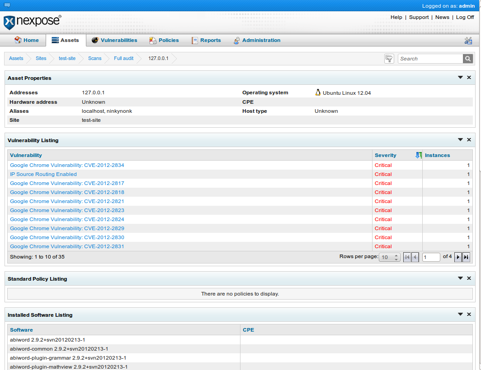Click the Help link
This screenshot has height=370, width=481.
coord(396,17)
